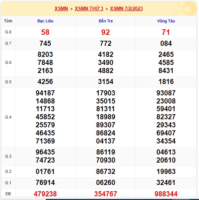This screenshot has width=199, height=200.
Task: Select G.7 number 745
Action: [x=45, y=44]
